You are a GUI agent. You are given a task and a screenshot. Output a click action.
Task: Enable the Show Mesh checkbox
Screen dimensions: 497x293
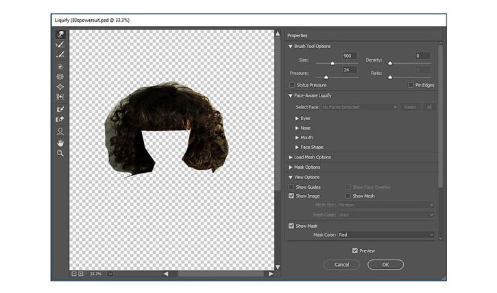point(348,196)
